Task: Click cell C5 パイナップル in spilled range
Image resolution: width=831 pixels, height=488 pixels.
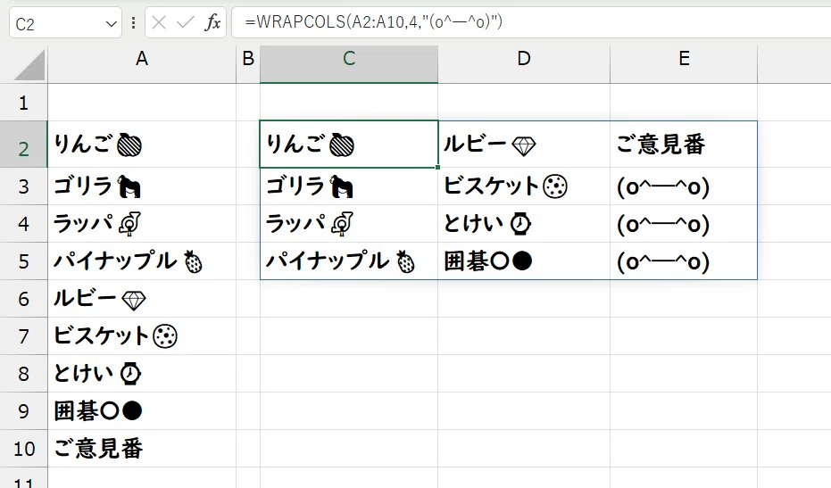Action: point(349,261)
